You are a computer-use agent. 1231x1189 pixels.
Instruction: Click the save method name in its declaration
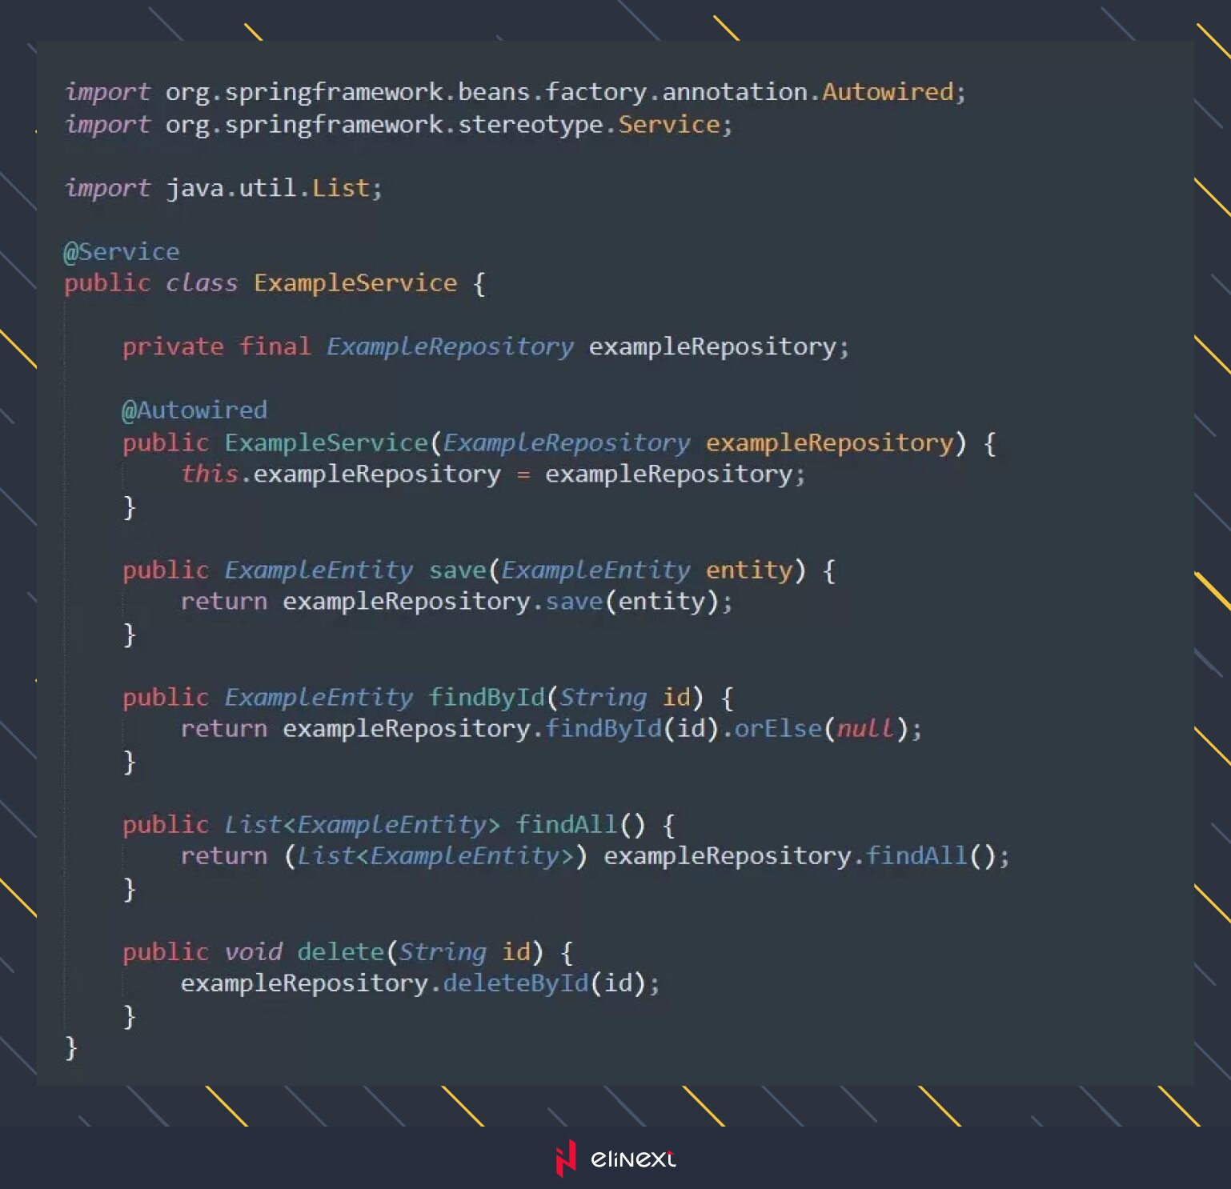(457, 570)
